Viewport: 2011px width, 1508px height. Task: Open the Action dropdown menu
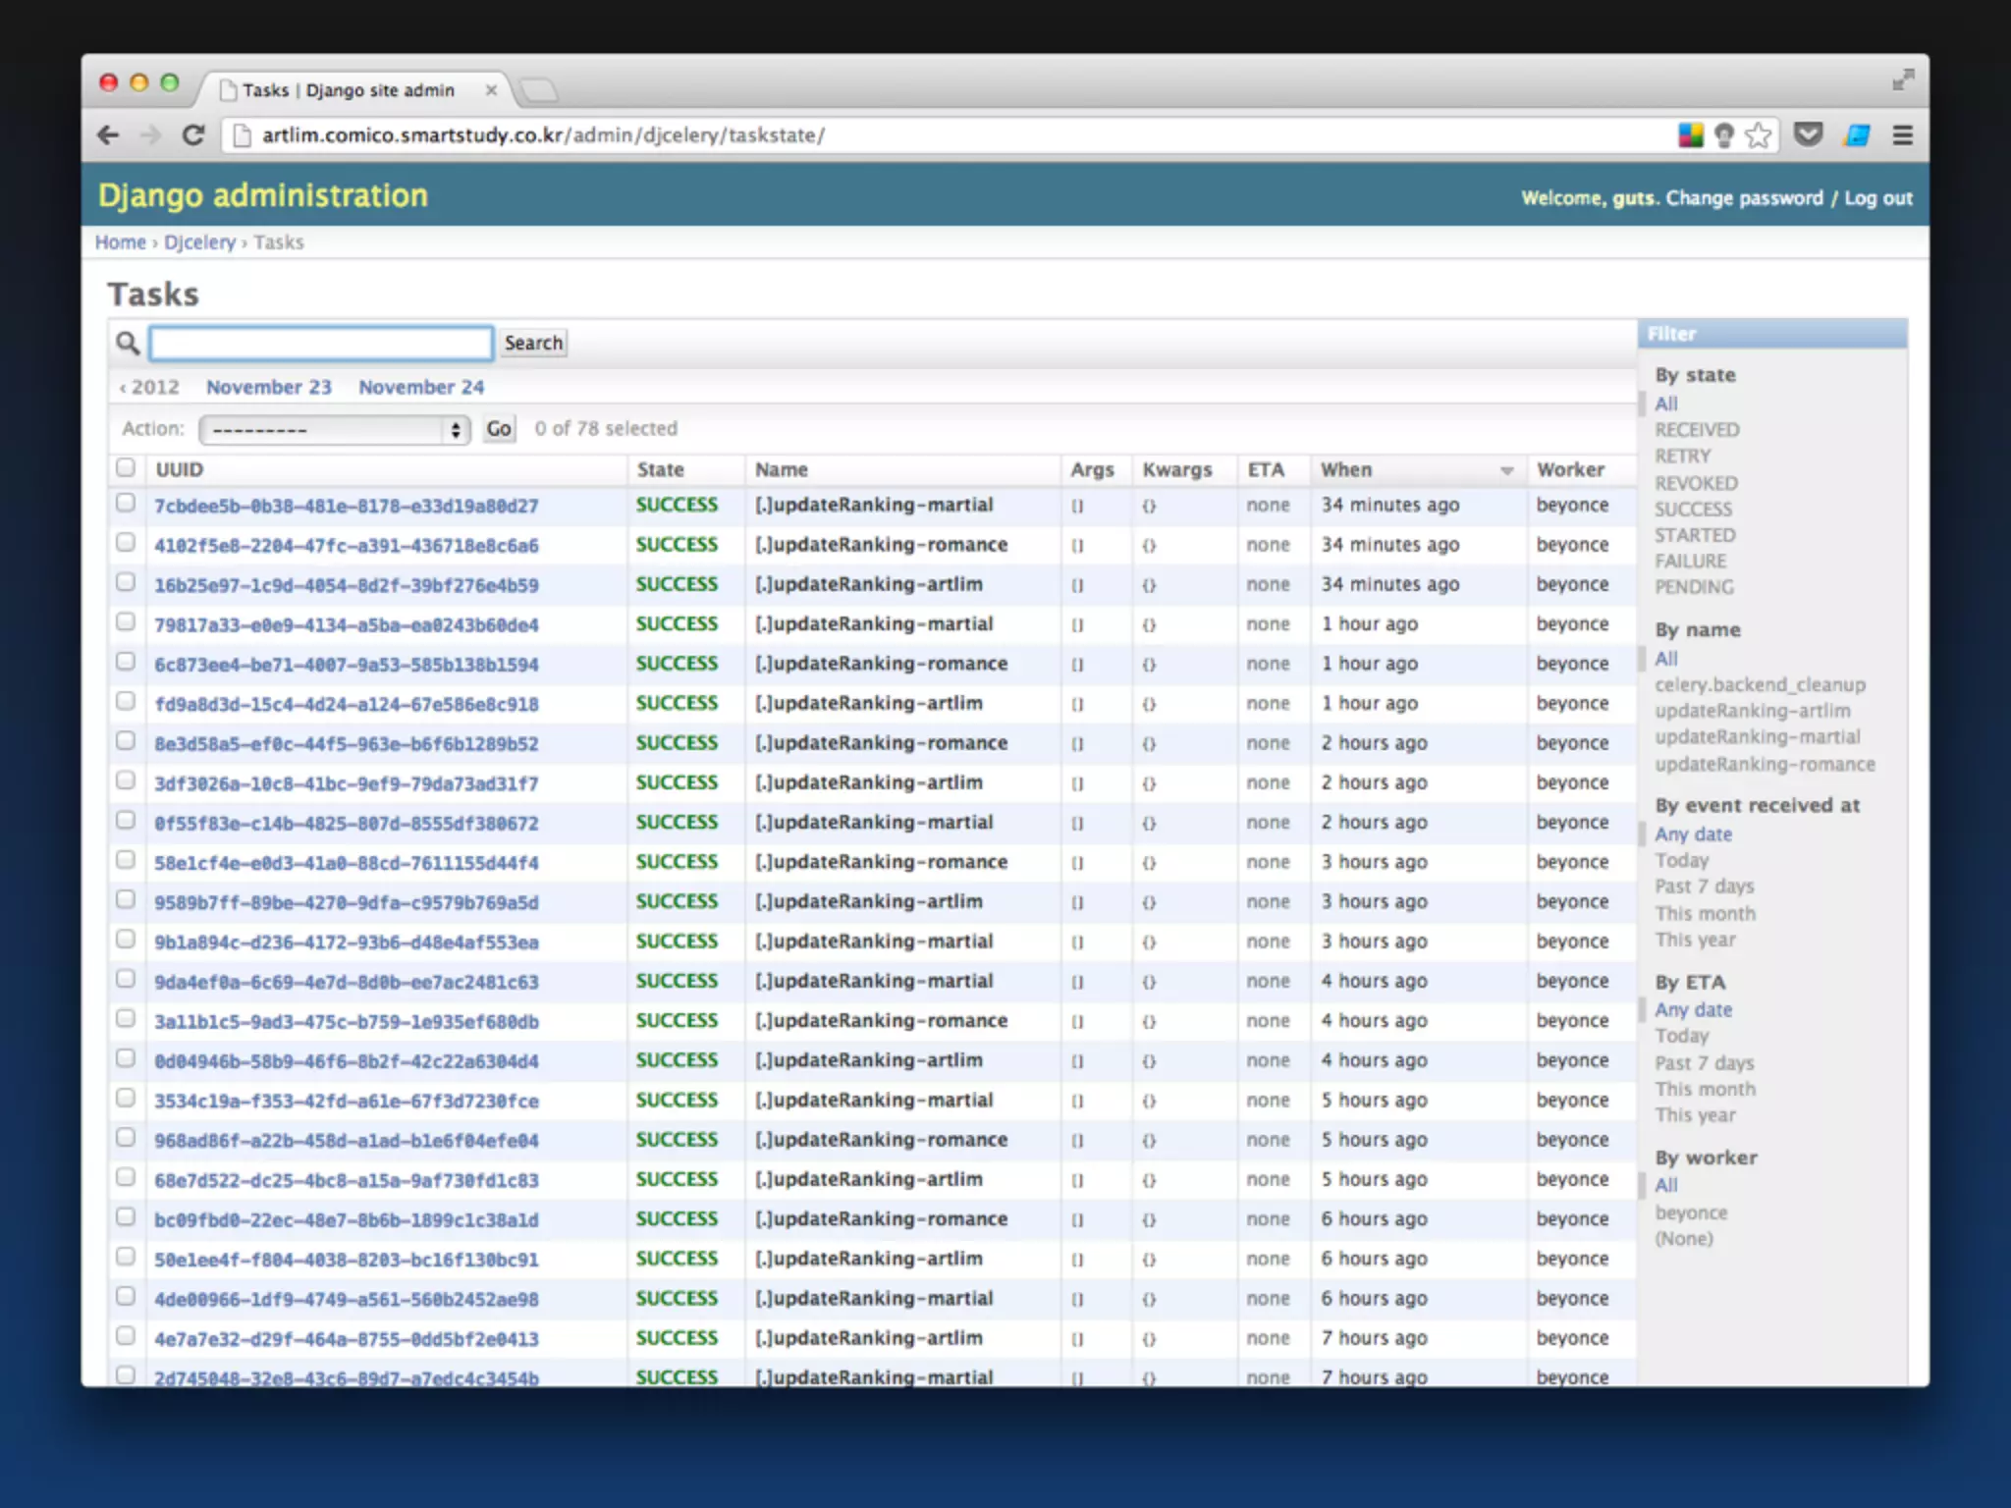(x=334, y=429)
